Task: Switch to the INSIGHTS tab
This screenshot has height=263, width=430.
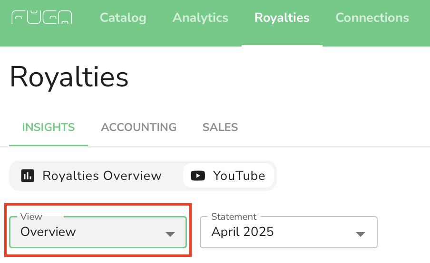Action: [x=48, y=127]
